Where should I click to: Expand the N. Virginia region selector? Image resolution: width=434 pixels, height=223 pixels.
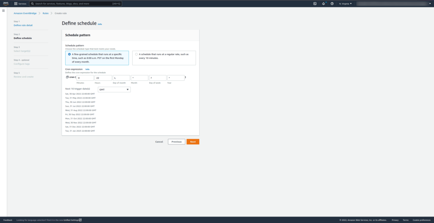point(345,3)
